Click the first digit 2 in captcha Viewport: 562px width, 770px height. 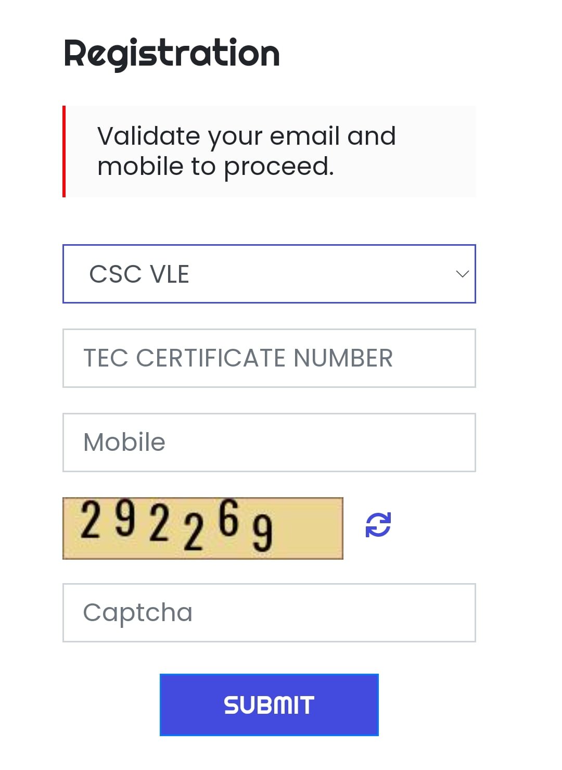pos(91,520)
